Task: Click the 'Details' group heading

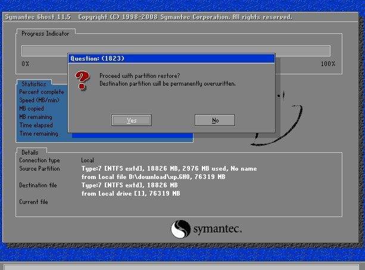Action: pos(30,152)
